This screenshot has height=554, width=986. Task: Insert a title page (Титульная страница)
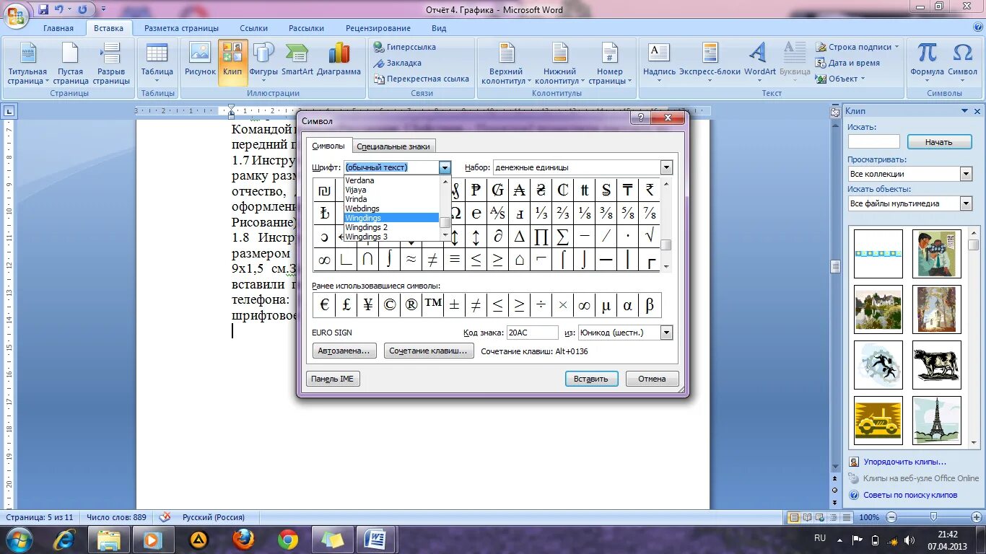click(x=27, y=63)
